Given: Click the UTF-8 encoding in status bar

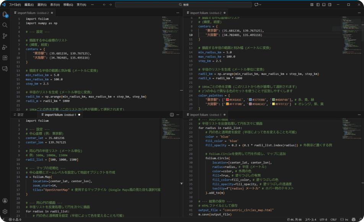Looking at the screenshot, I should pos(323,219).
